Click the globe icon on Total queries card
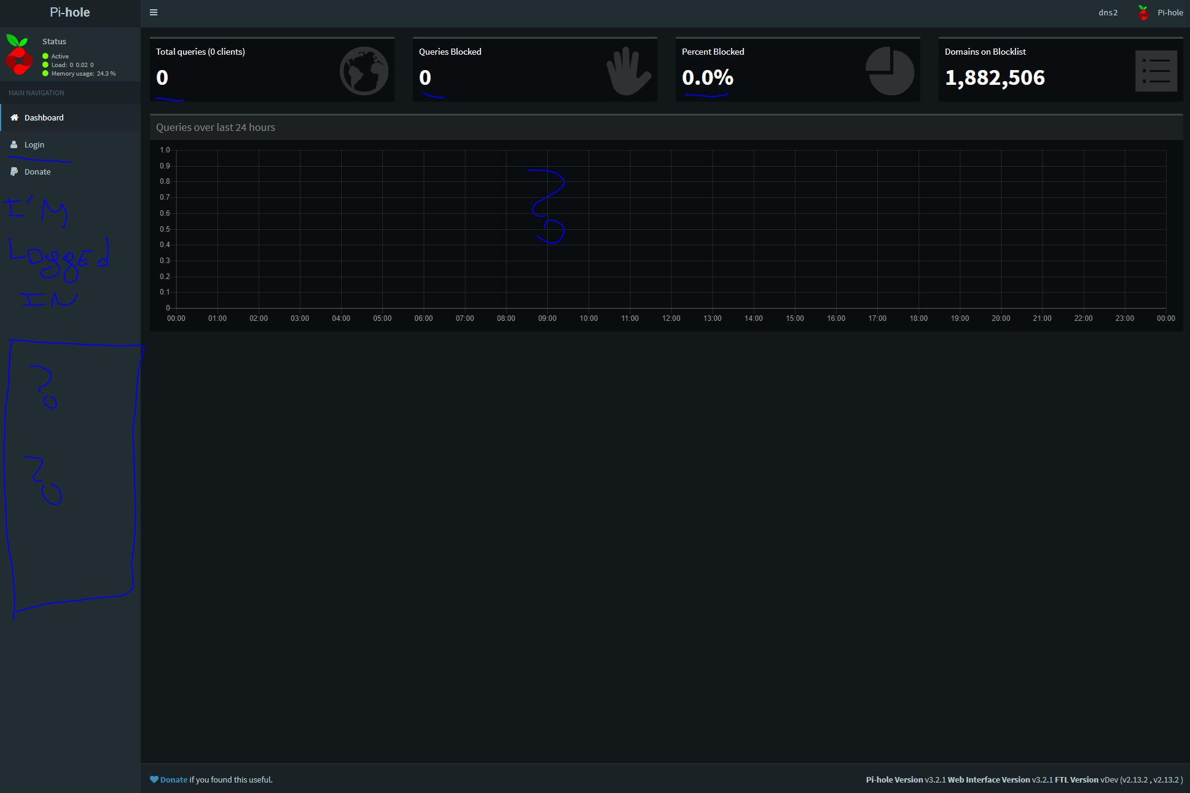The width and height of the screenshot is (1190, 793). (364, 70)
